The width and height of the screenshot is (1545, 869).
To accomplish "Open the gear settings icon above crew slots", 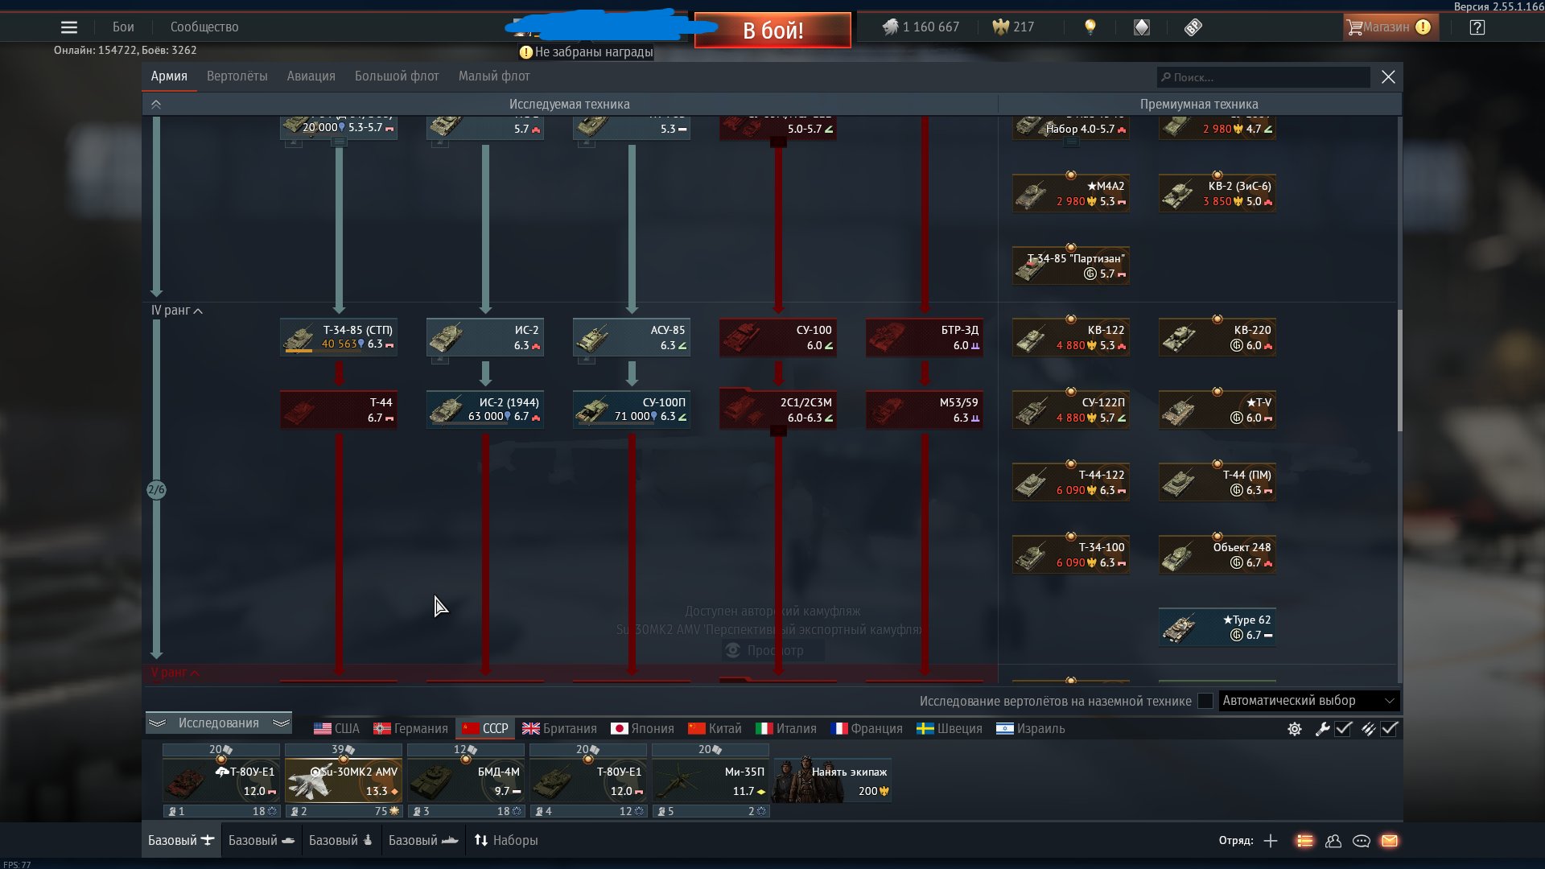I will pos(1294,729).
